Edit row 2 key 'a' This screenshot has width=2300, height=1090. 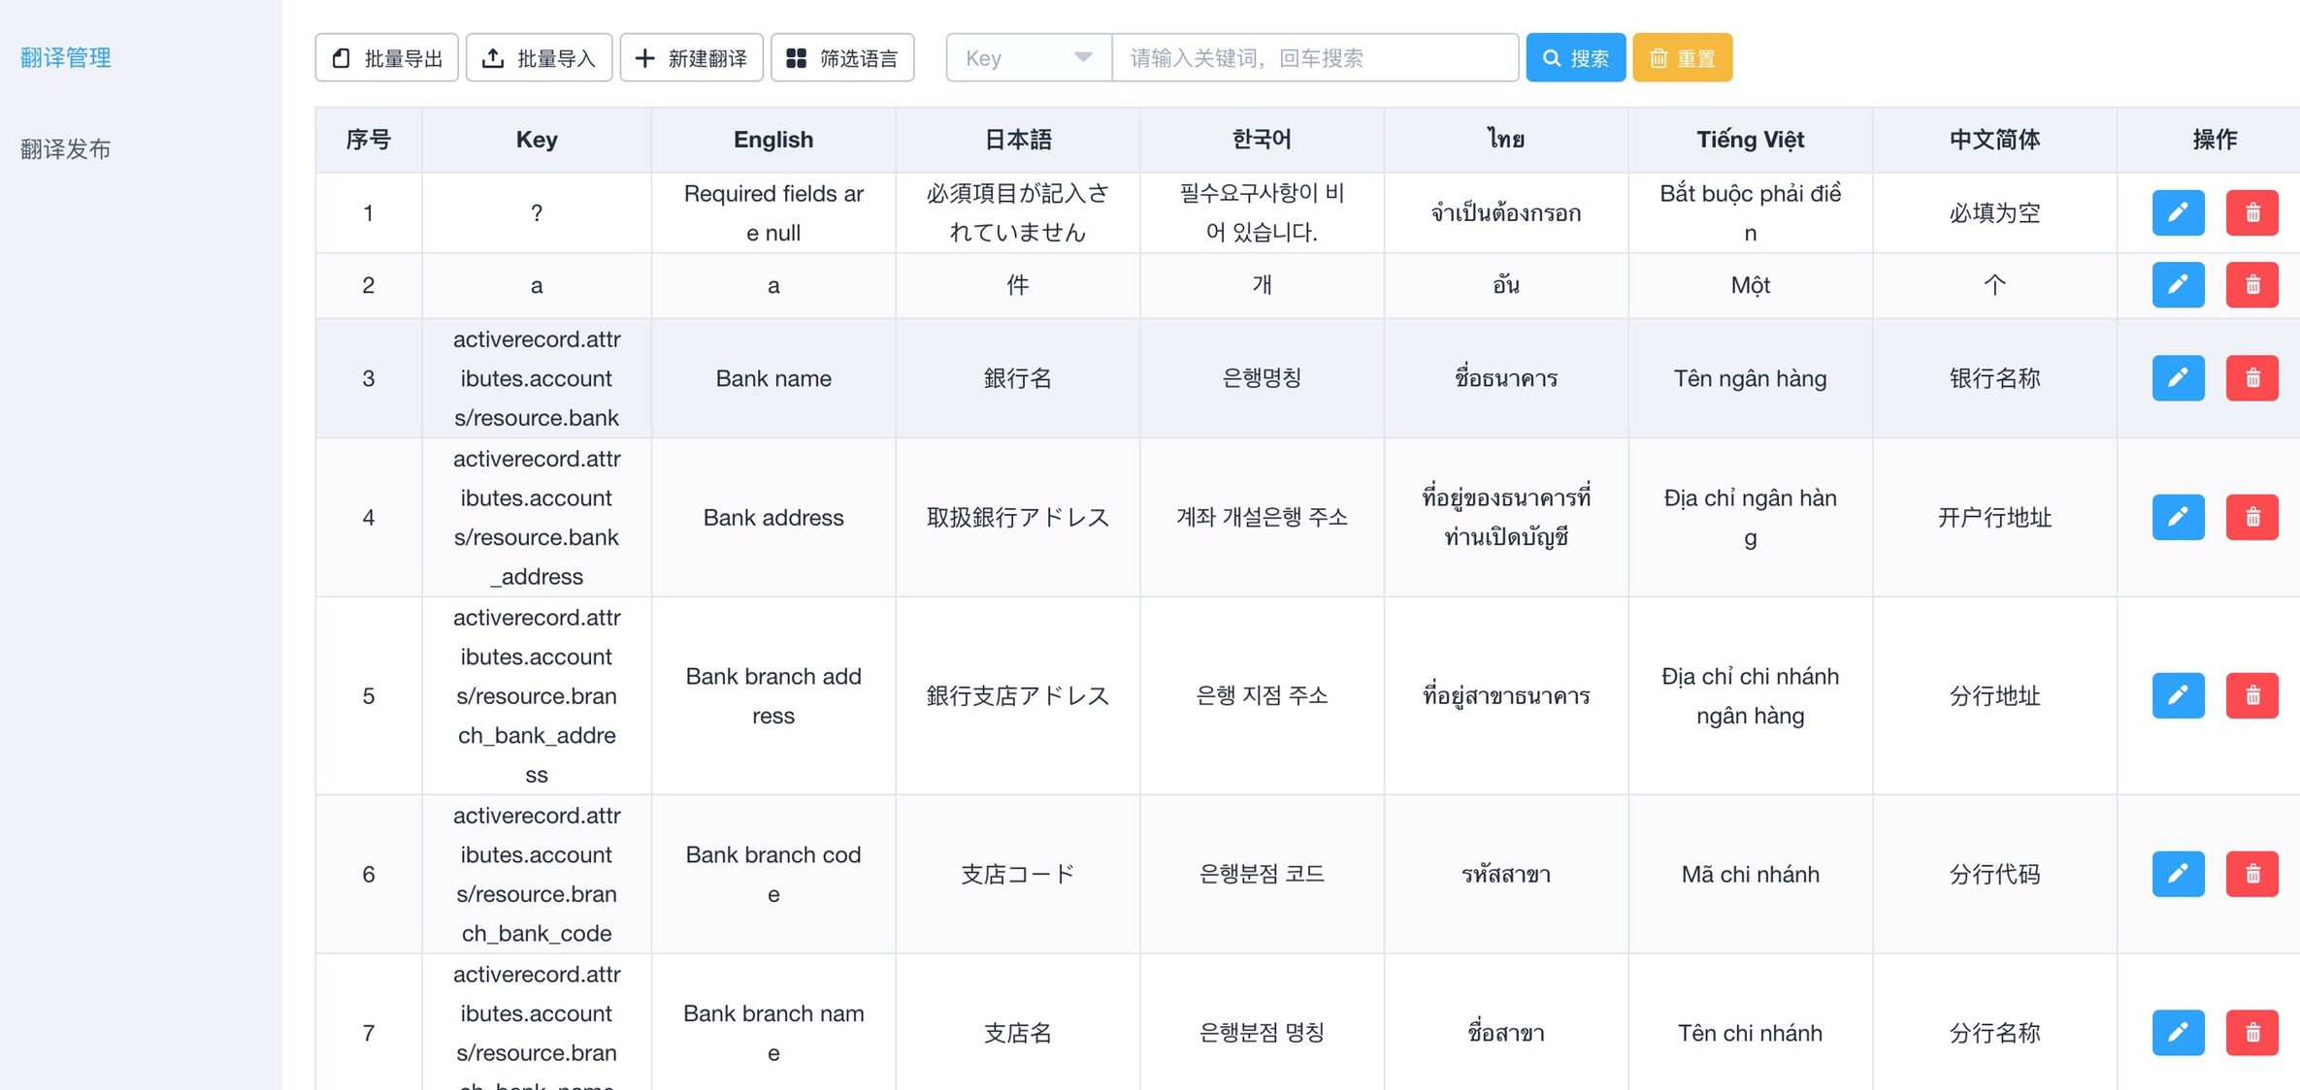(2178, 285)
